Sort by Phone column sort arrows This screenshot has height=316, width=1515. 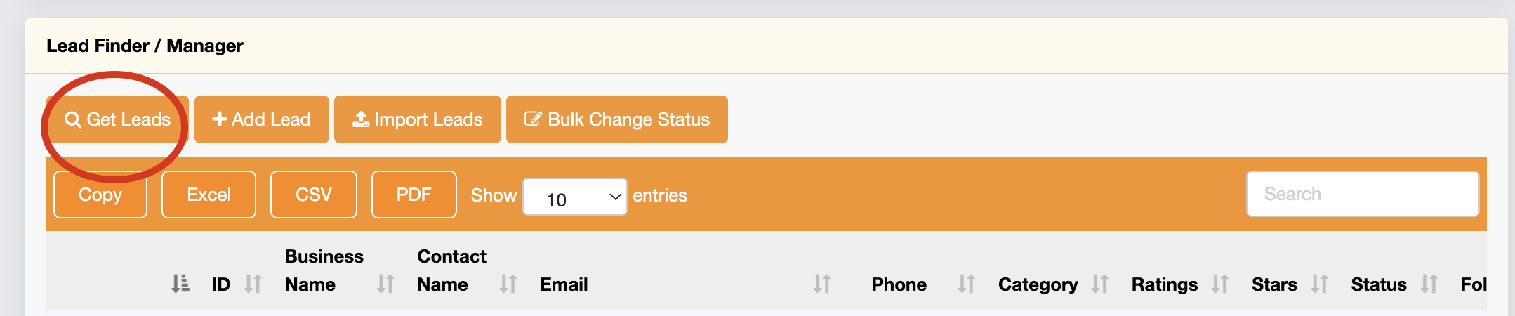(967, 284)
